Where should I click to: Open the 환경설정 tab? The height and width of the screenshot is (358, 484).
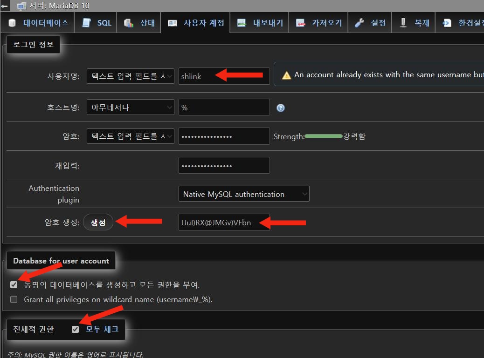(462, 23)
